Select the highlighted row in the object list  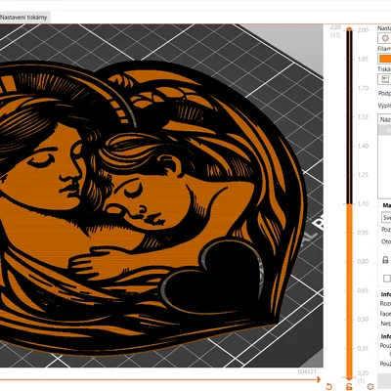point(384,130)
